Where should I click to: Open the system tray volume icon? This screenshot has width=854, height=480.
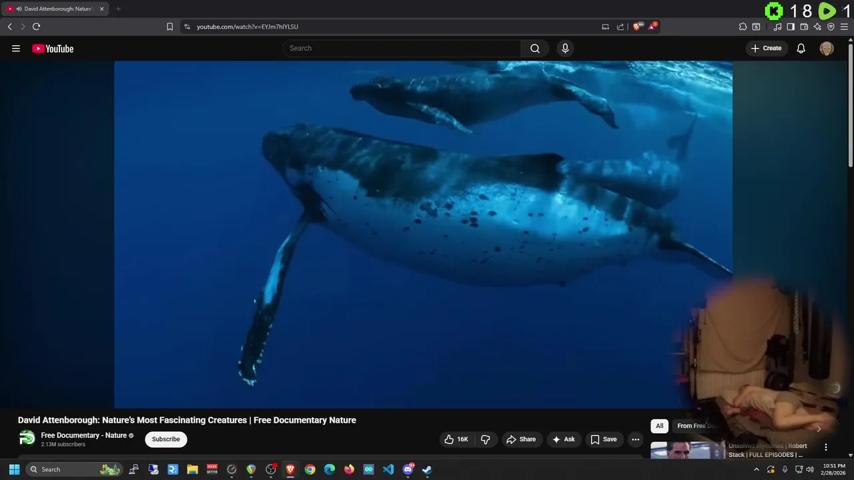(810, 469)
